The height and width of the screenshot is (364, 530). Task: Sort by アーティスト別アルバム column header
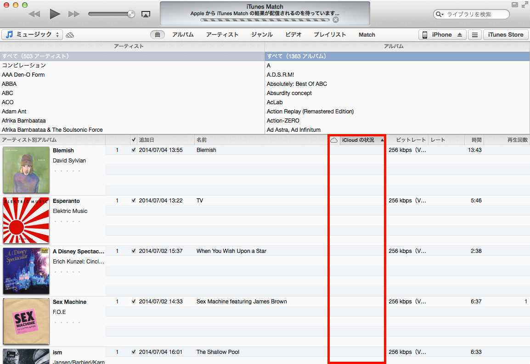(x=53, y=140)
